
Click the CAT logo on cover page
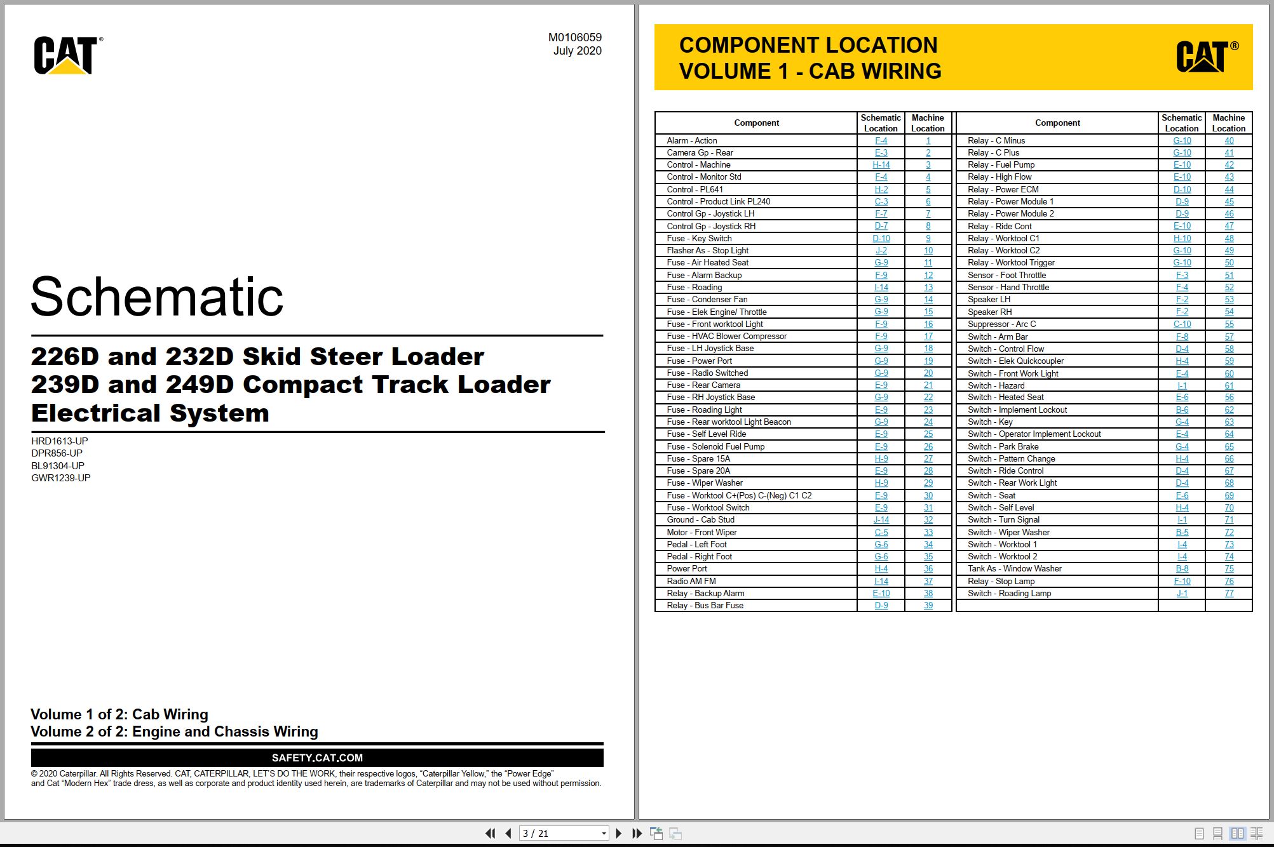point(67,55)
